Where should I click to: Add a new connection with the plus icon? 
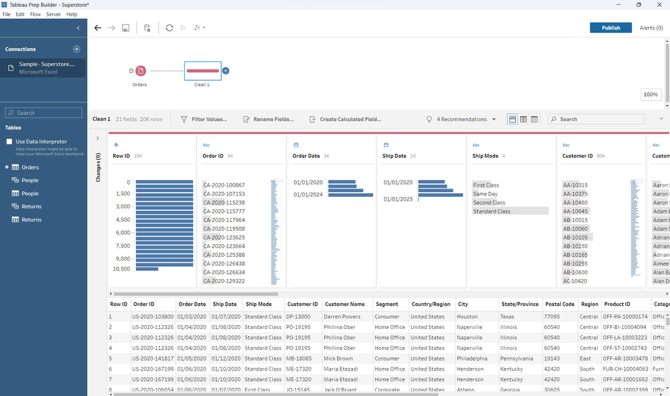(76, 49)
